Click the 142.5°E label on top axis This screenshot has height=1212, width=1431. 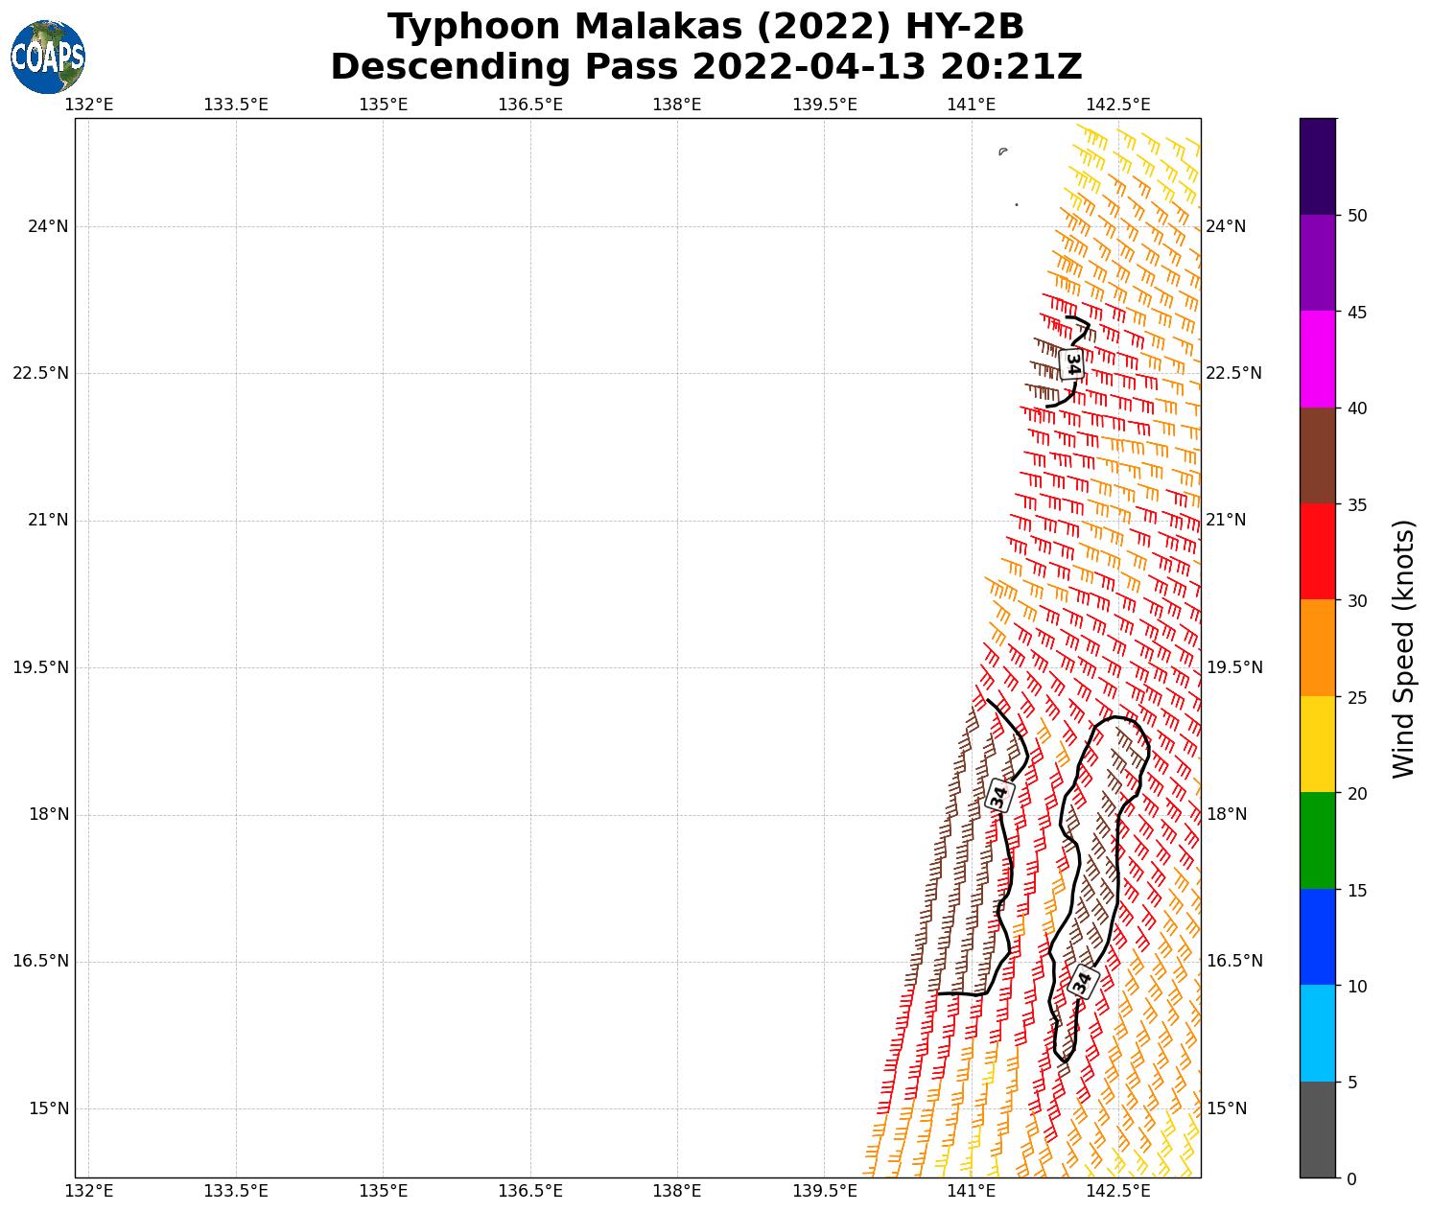(1117, 105)
